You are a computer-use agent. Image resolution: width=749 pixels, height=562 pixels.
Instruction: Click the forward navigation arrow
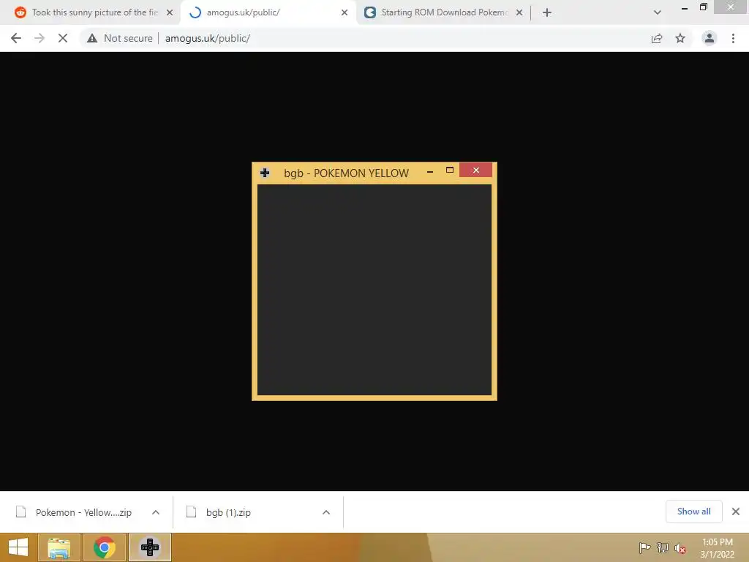click(39, 38)
